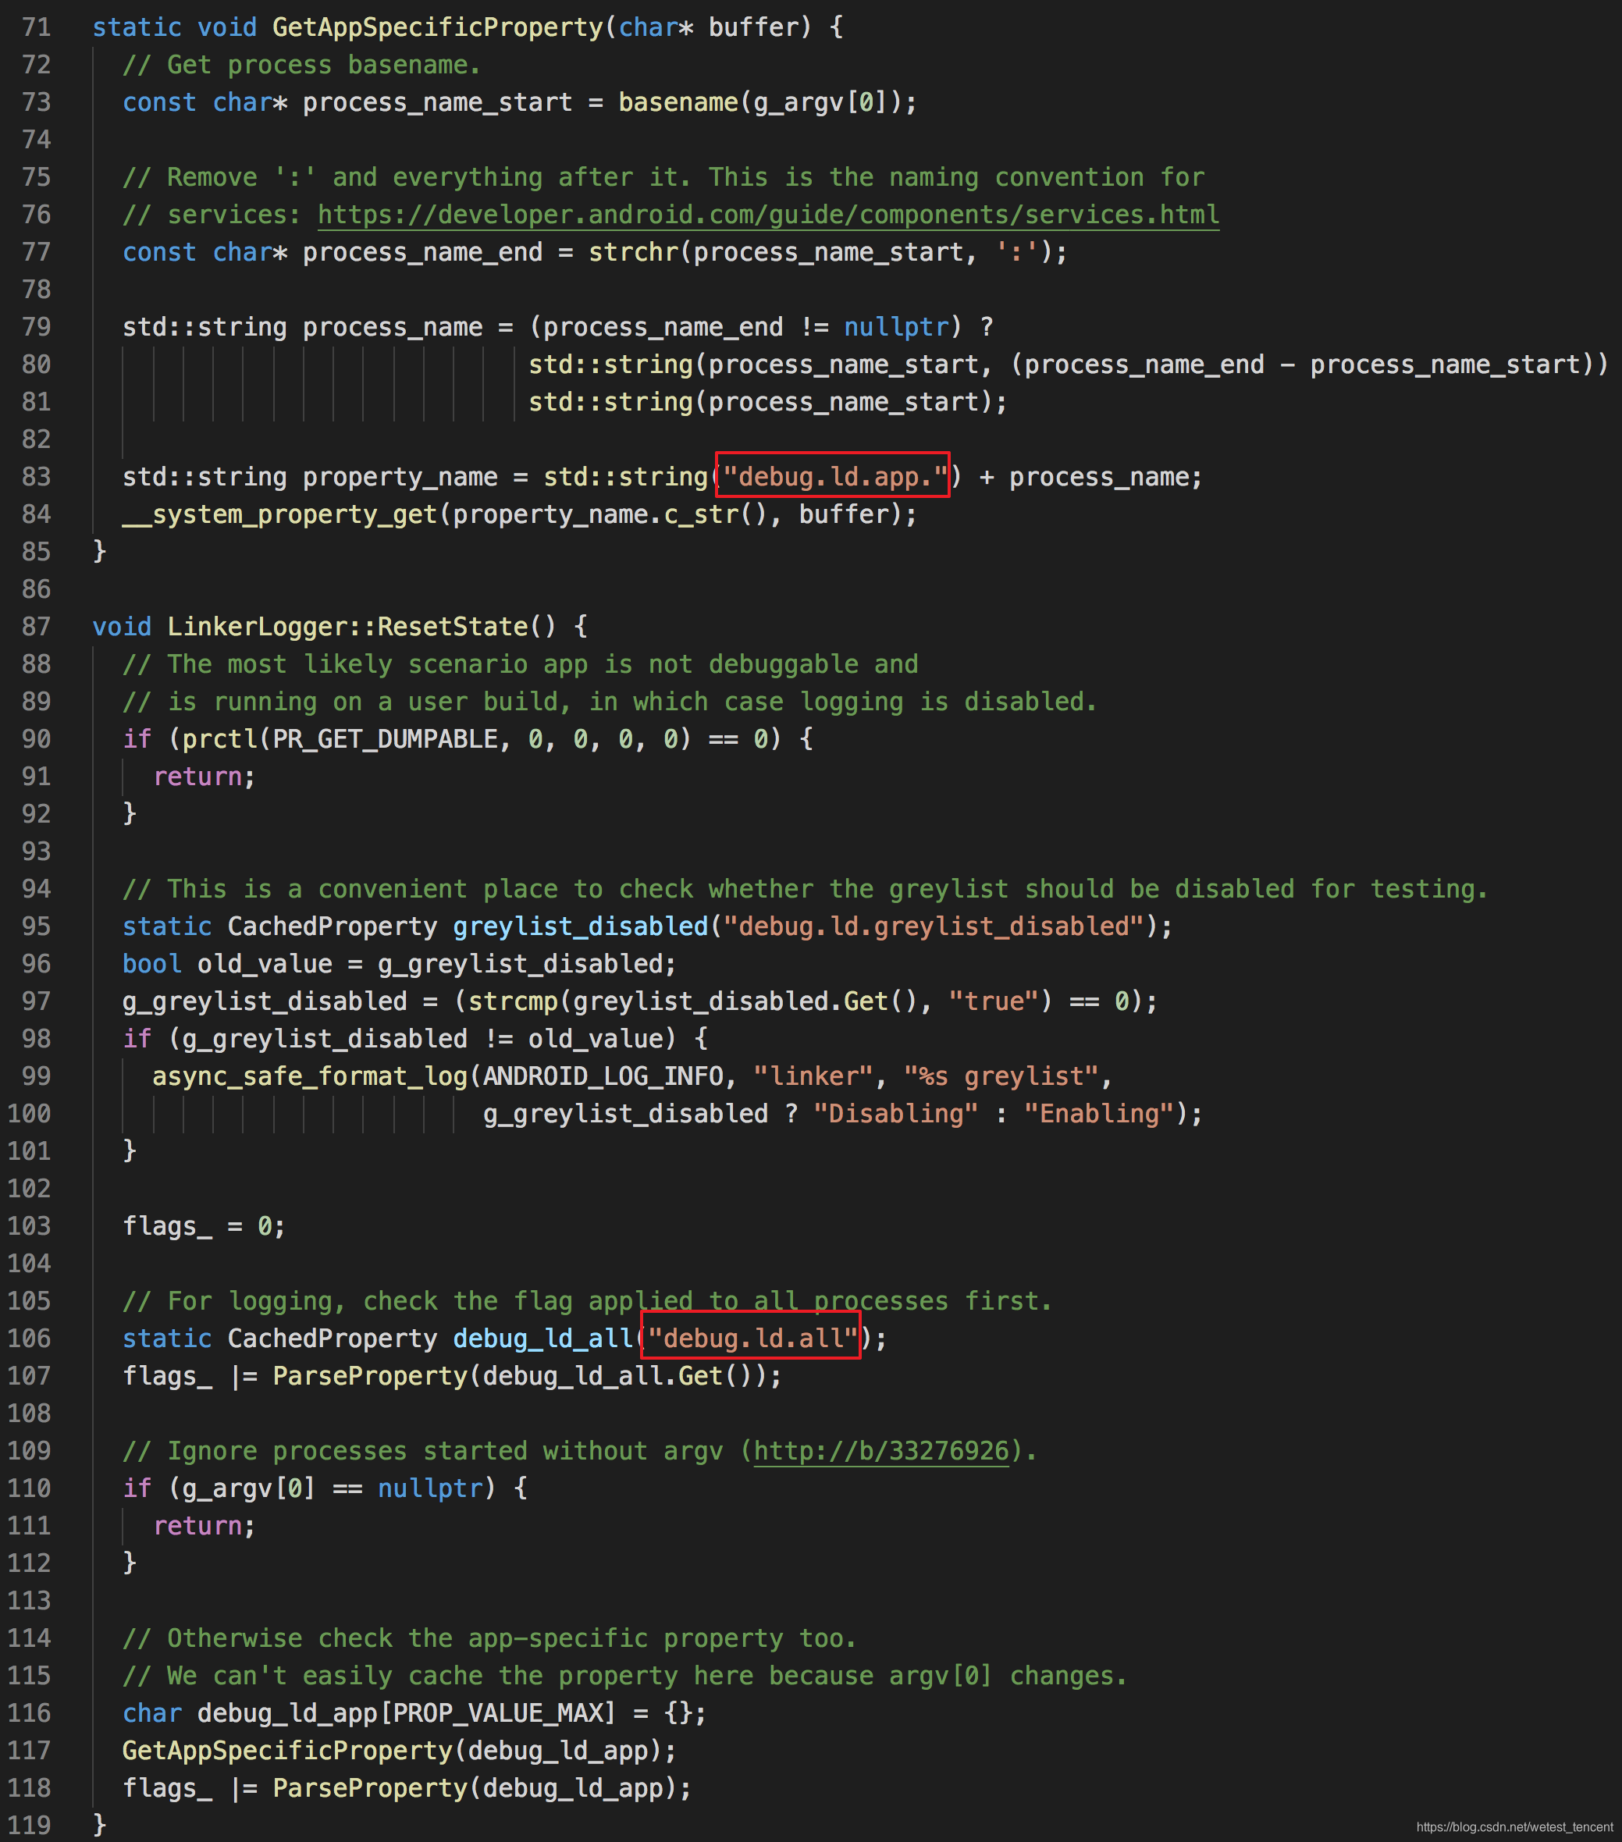
Task: Click the basename function call
Action: pos(678,101)
